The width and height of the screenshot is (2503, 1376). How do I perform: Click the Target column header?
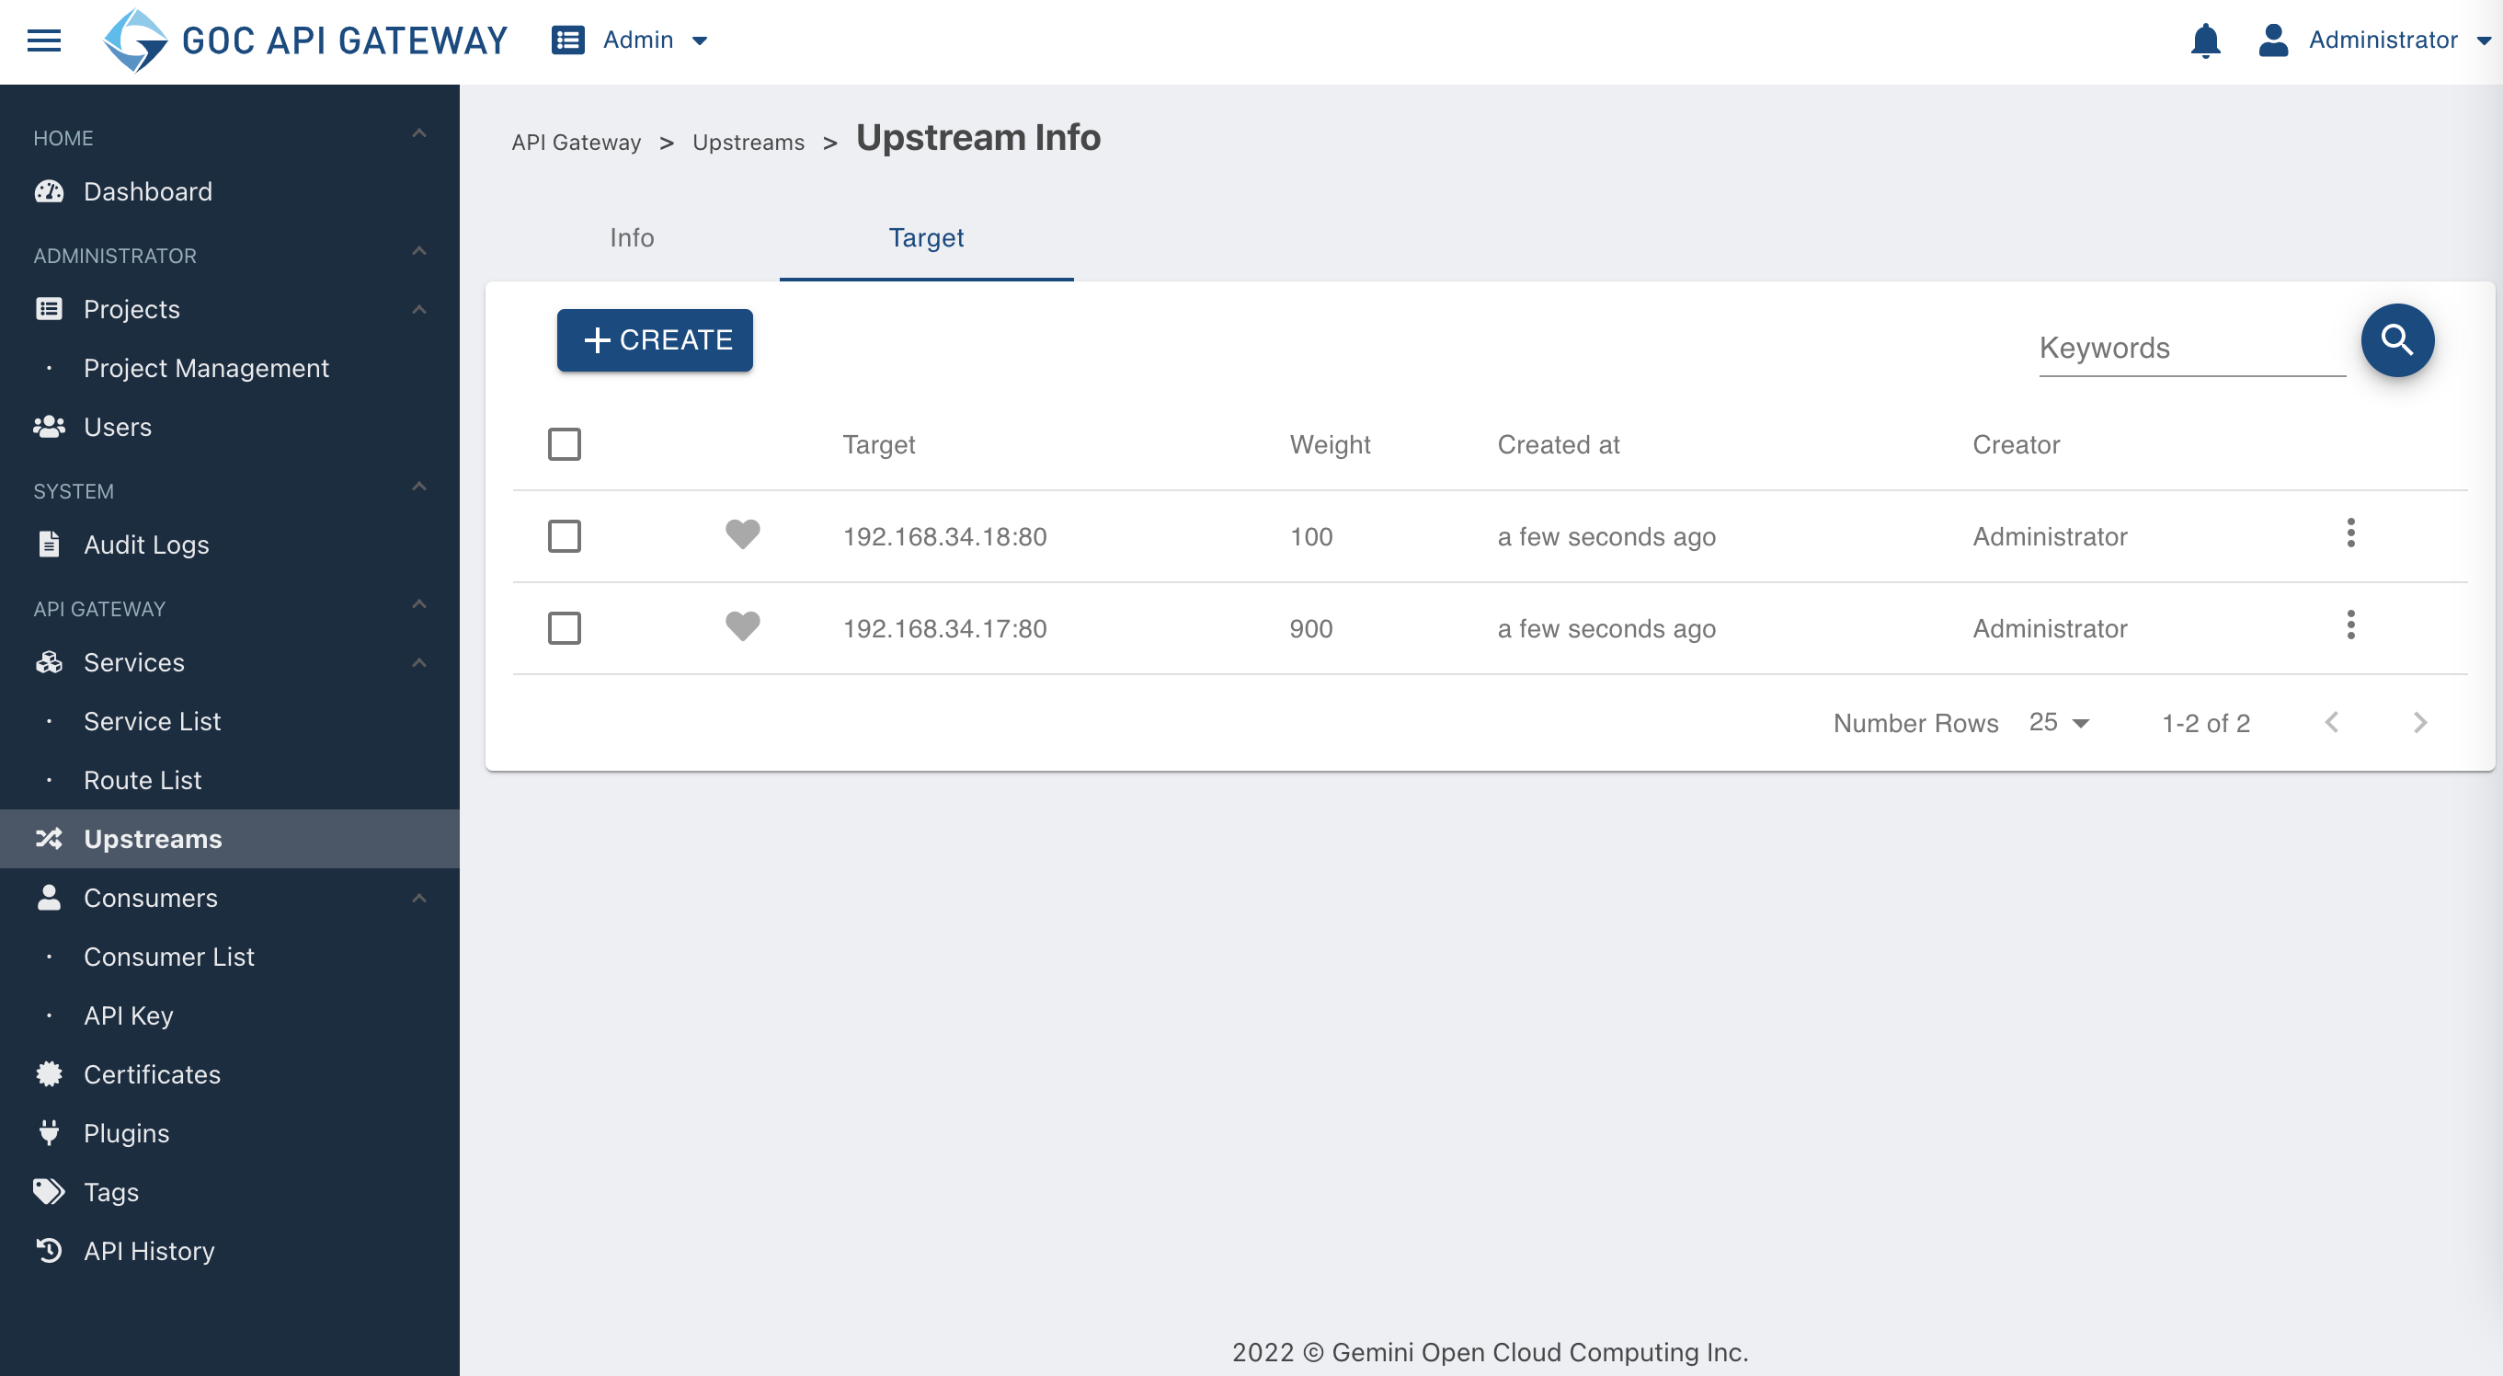(x=878, y=444)
